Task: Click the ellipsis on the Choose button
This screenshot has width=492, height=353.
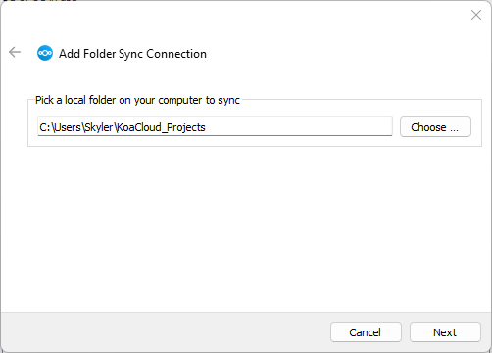Action: (x=454, y=129)
